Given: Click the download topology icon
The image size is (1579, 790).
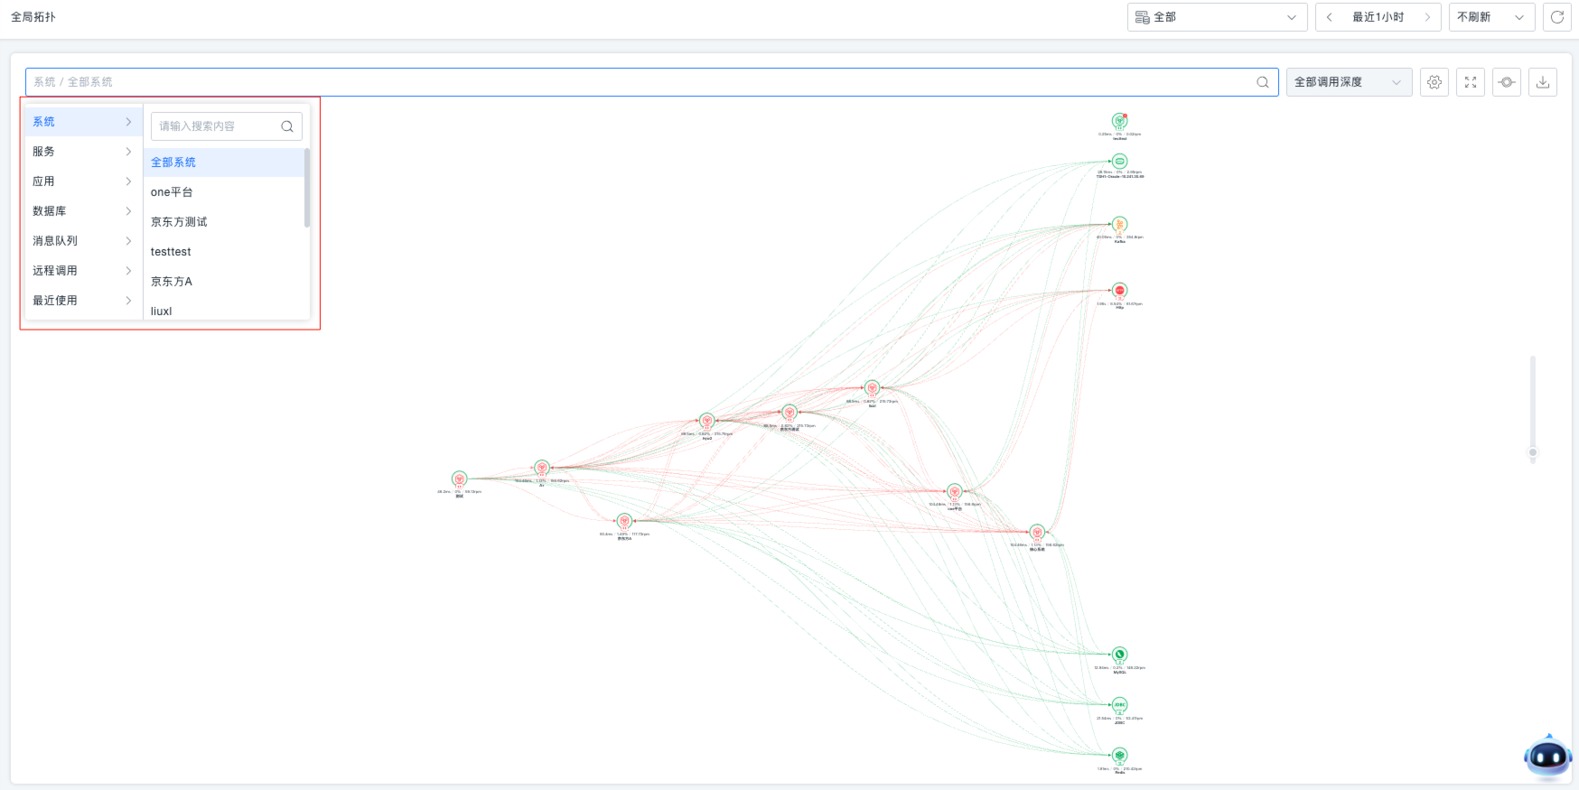Looking at the screenshot, I should 1542,82.
